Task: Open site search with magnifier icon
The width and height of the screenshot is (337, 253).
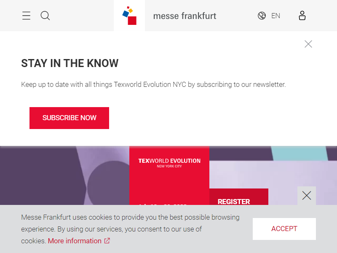Action: pyautogui.click(x=45, y=16)
